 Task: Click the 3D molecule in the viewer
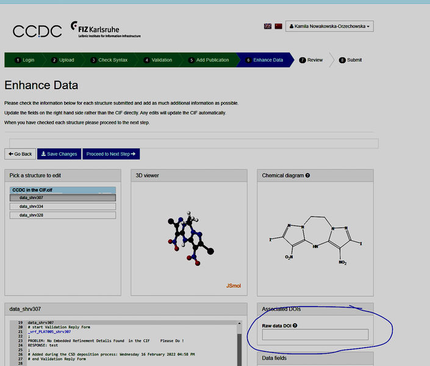190,238
